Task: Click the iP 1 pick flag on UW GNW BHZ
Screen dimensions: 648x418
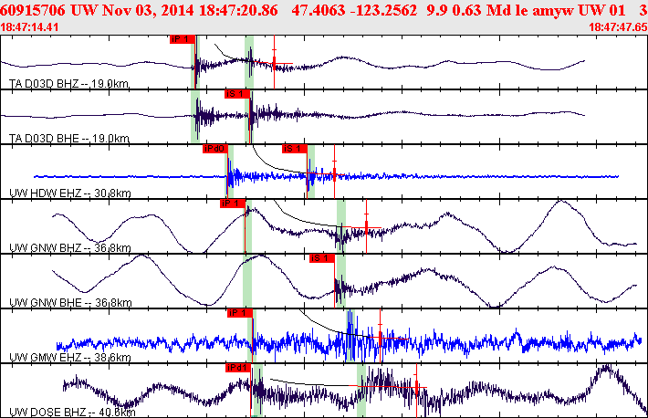Action: coord(232,204)
